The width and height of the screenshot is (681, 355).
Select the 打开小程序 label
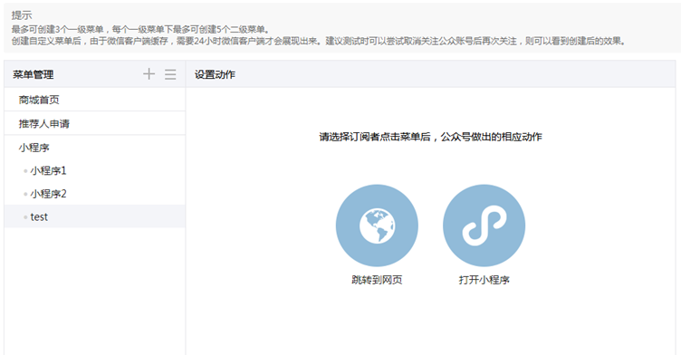point(484,280)
